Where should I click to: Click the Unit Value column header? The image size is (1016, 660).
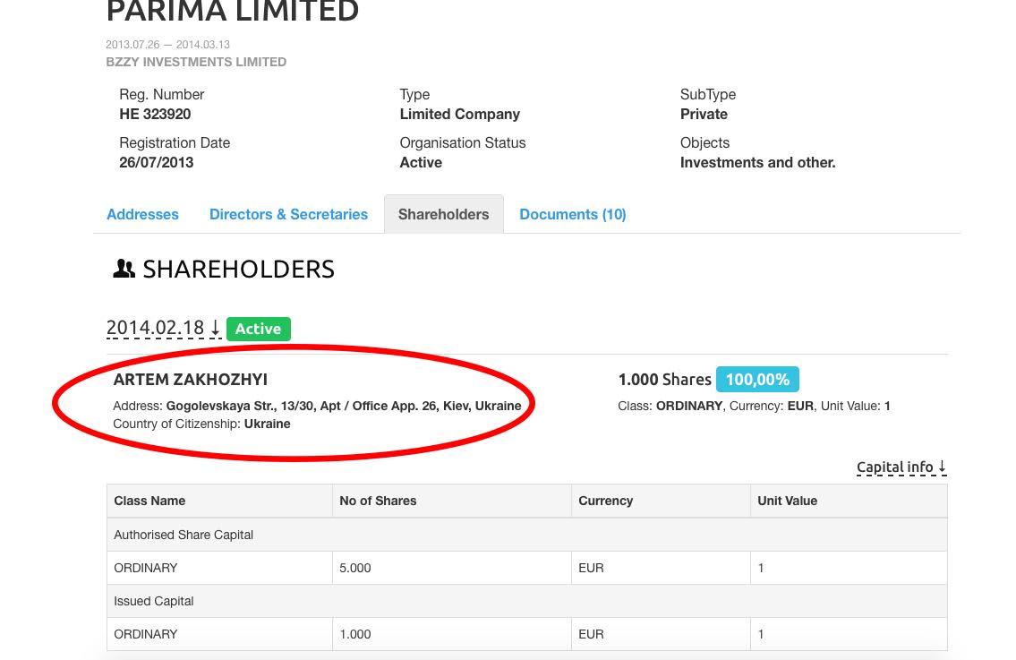pyautogui.click(x=787, y=501)
